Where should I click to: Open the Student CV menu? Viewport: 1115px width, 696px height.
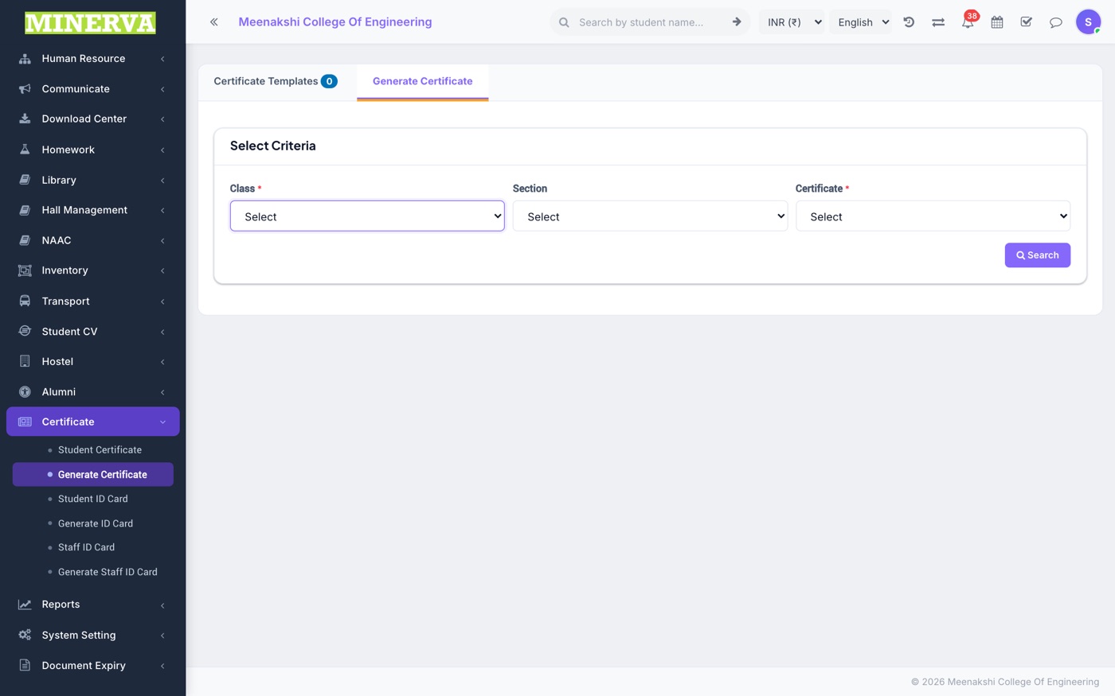pos(93,332)
